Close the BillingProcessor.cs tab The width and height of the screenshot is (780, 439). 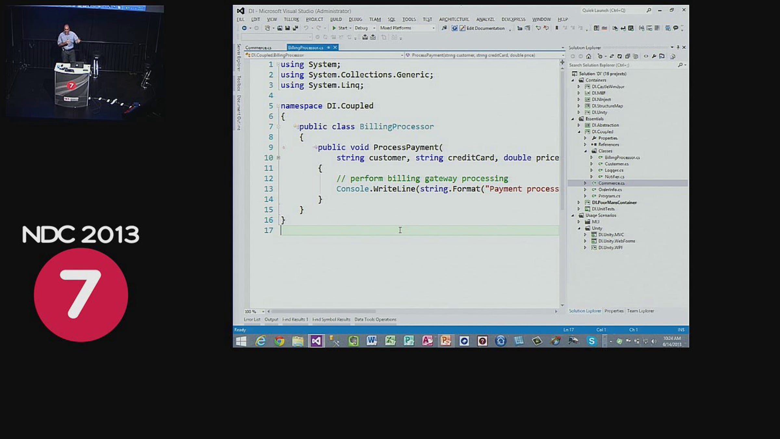click(335, 47)
